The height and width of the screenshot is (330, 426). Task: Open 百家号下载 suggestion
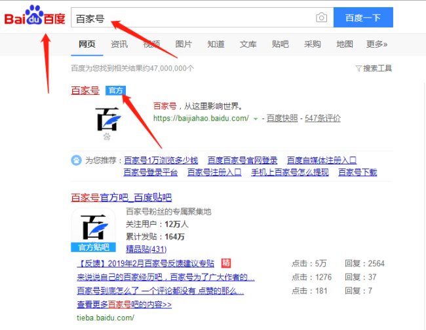358,172
